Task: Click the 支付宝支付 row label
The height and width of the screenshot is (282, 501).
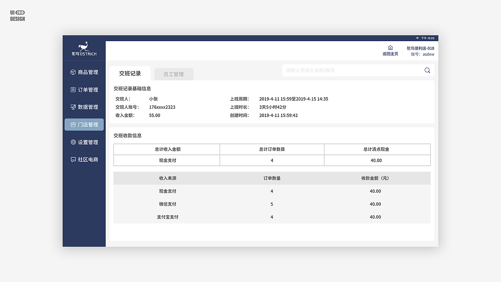Action: coord(168,217)
